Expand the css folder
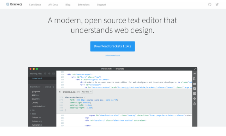226x136 pixels. pos(33,110)
